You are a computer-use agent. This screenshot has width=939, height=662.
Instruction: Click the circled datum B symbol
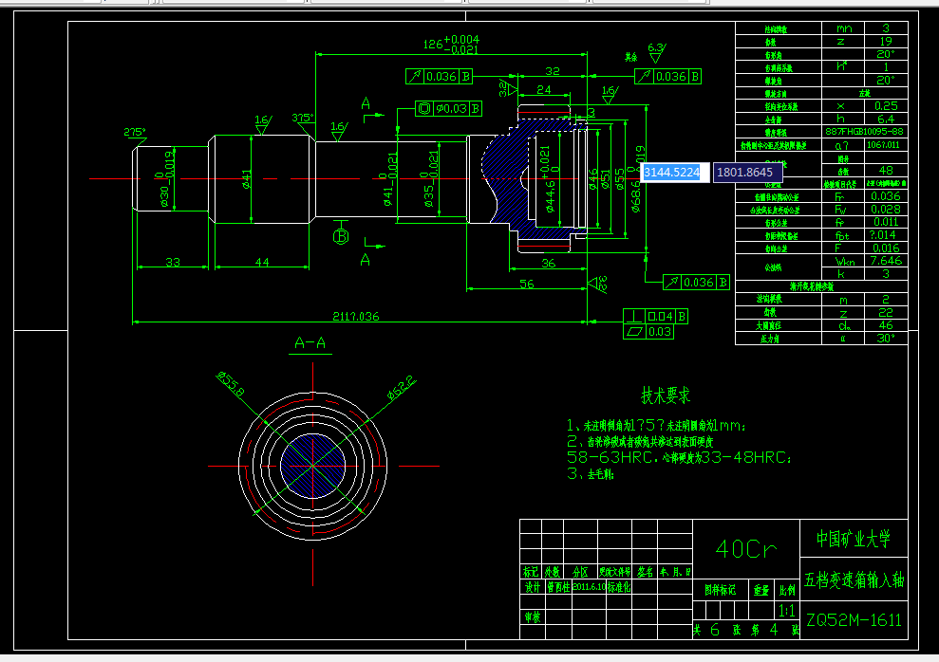coord(340,237)
